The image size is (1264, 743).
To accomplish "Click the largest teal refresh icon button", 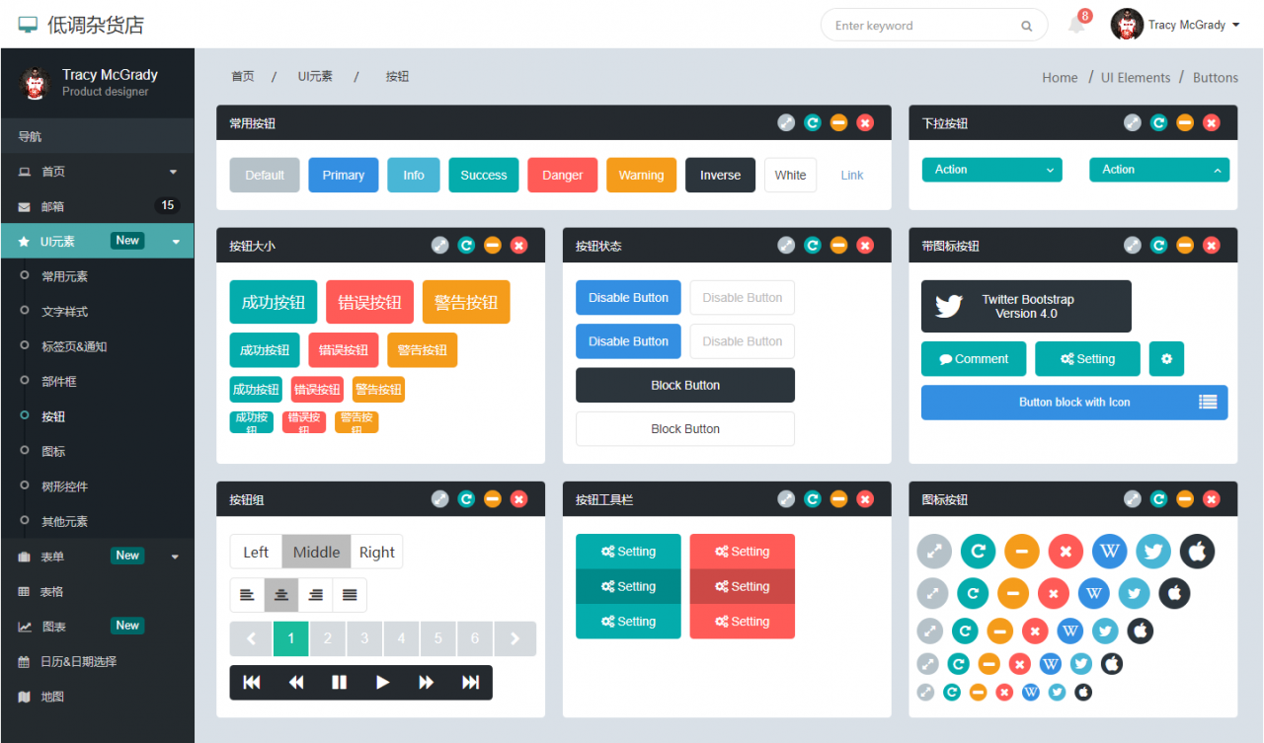I will click(x=978, y=551).
